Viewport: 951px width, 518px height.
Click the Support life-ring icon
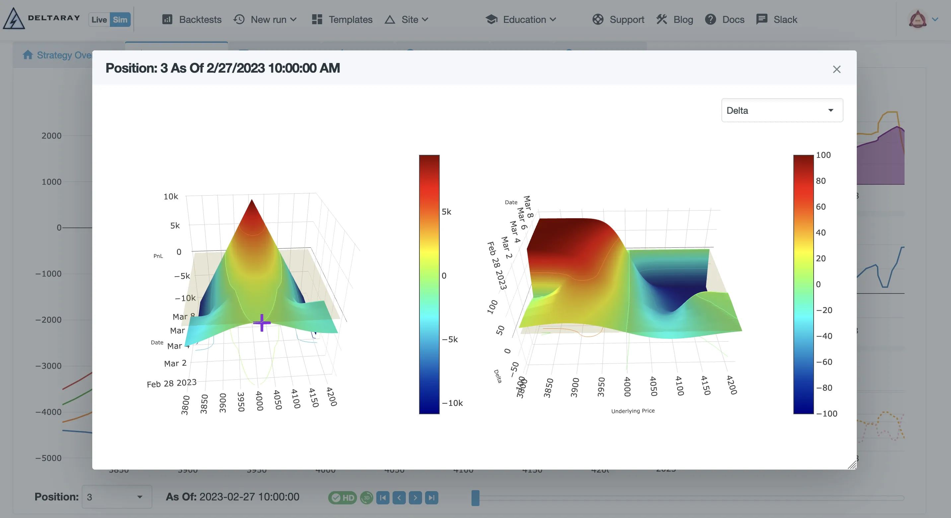click(x=598, y=19)
